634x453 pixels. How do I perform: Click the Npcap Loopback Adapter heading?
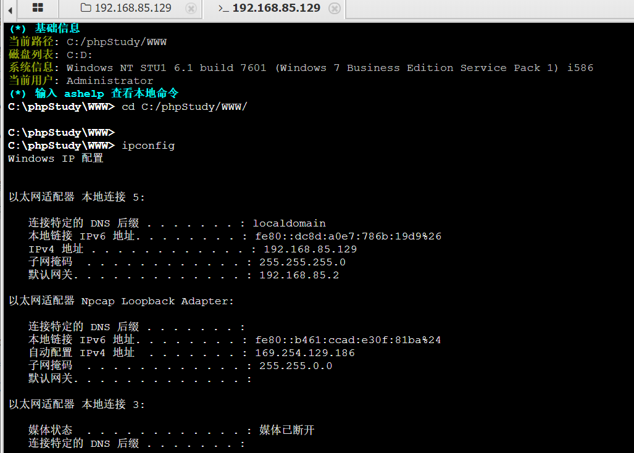click(x=121, y=301)
